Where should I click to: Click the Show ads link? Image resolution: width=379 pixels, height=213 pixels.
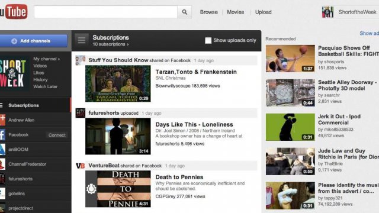(x=369, y=33)
